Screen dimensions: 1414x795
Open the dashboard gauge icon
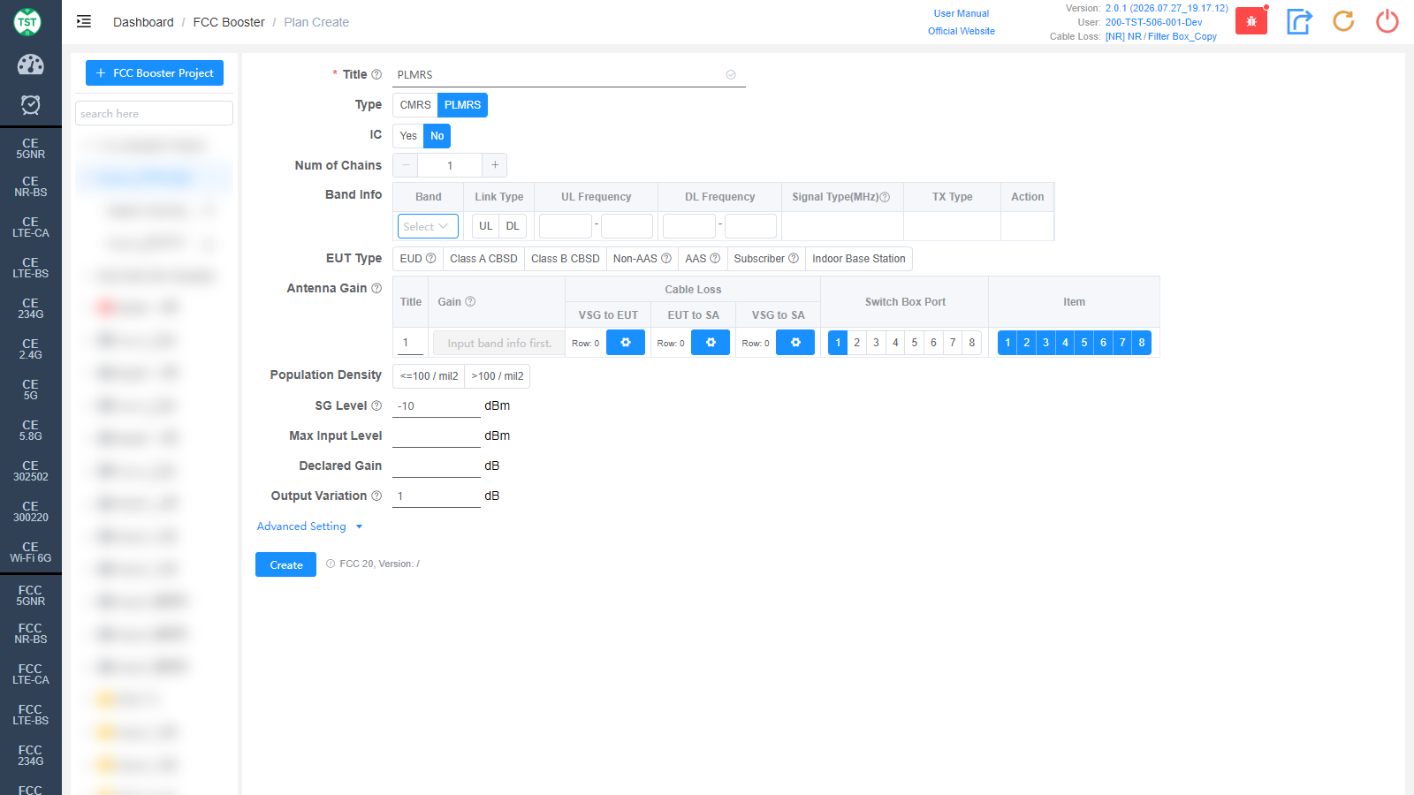30,64
